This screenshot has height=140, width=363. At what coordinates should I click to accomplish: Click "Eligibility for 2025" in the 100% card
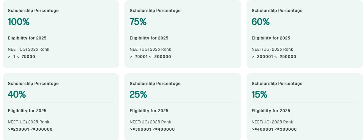(x=27, y=38)
